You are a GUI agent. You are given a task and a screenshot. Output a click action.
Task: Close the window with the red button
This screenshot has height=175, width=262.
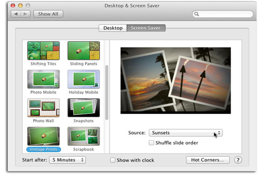coord(13,6)
